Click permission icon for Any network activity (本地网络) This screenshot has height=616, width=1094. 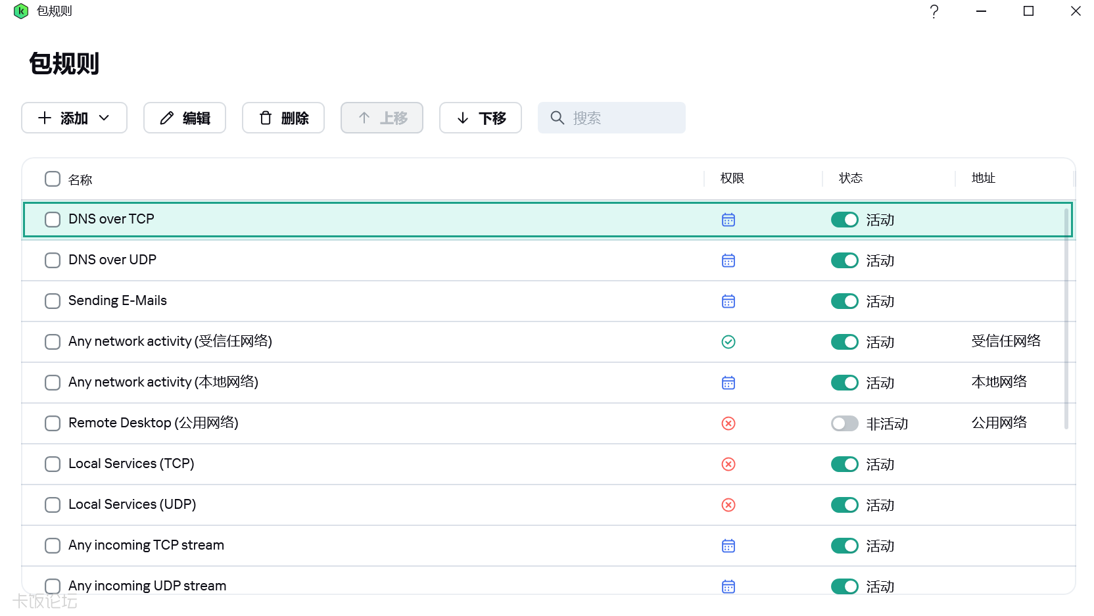[728, 383]
